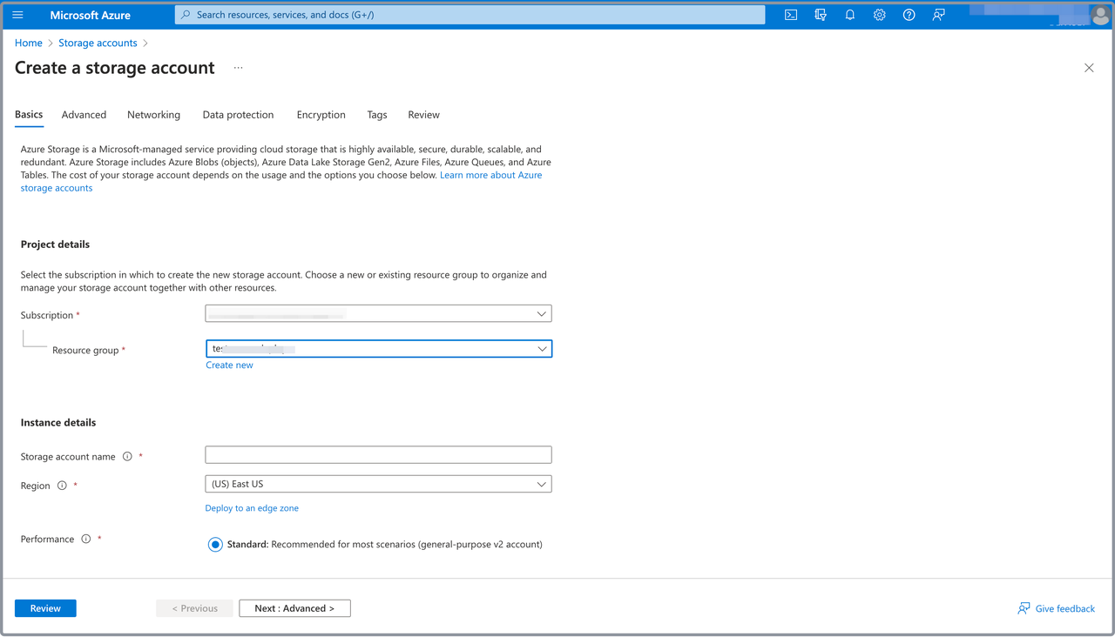The image size is (1115, 637).
Task: Select the Standard performance radio button
Action: [215, 545]
